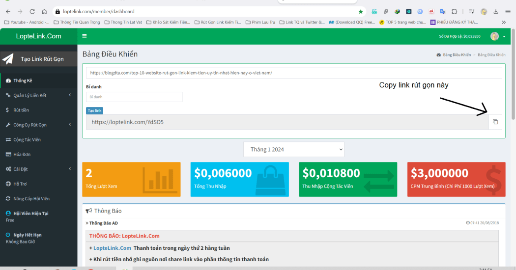Open the Phim Luu Tru bookmark folder

coord(260,23)
